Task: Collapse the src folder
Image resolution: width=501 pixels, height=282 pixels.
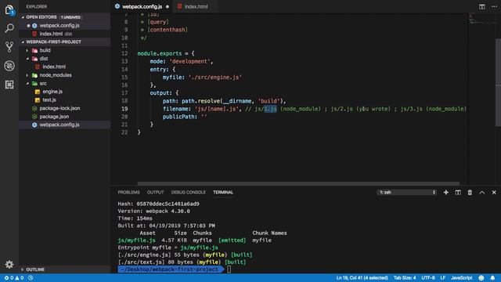Action: [27, 84]
